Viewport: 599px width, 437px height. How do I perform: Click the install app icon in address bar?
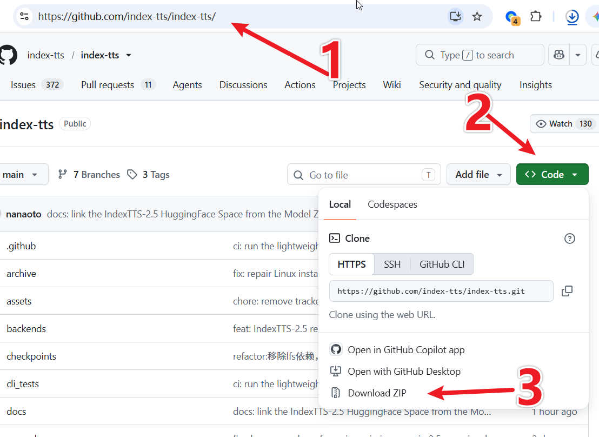(x=455, y=16)
